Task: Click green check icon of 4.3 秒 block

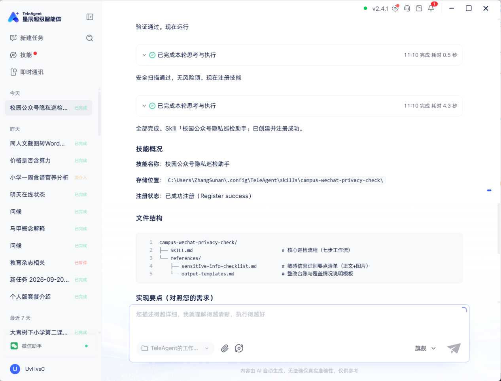Action: 152,106
